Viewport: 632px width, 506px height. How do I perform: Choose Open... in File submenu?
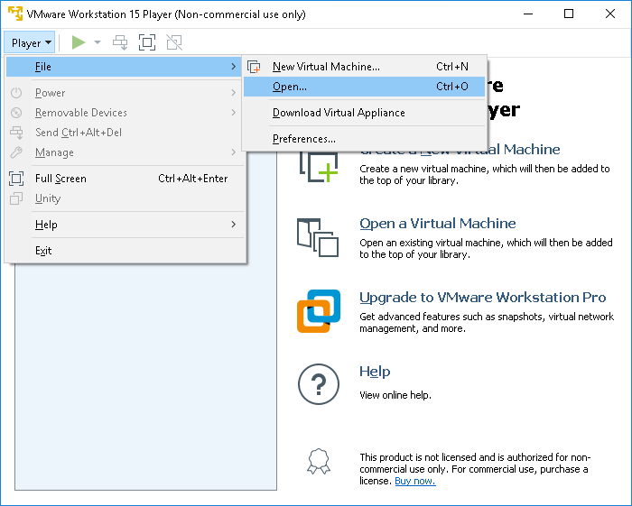[x=365, y=87]
